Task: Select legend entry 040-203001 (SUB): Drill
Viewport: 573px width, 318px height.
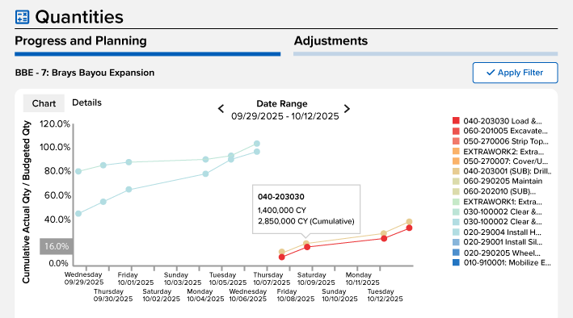Action: pyautogui.click(x=508, y=171)
